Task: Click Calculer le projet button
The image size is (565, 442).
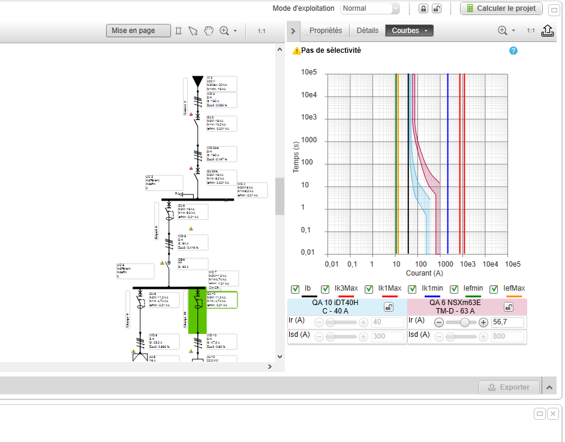Action: click(x=501, y=8)
